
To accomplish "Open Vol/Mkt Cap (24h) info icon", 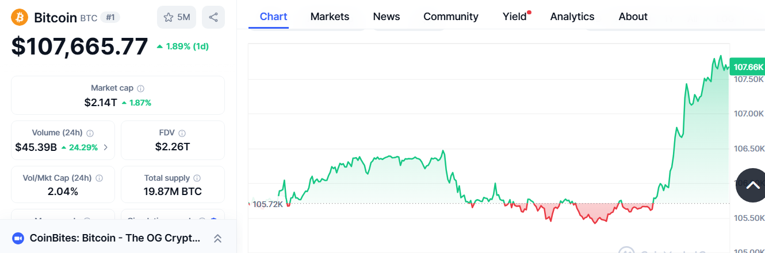I will click(x=99, y=178).
